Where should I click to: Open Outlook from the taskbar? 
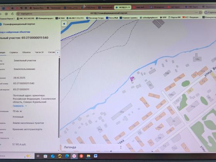(x=53, y=156)
